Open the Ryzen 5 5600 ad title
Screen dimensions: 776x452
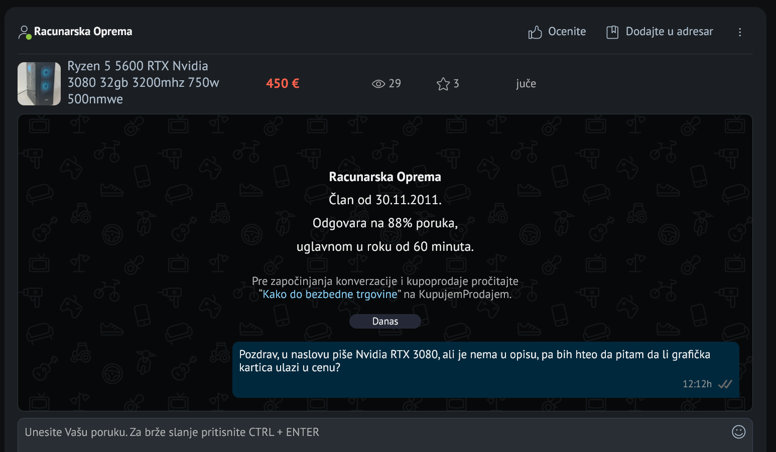click(x=143, y=82)
